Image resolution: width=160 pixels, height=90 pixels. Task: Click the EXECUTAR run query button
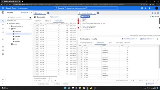pyautogui.click(x=85, y=16)
